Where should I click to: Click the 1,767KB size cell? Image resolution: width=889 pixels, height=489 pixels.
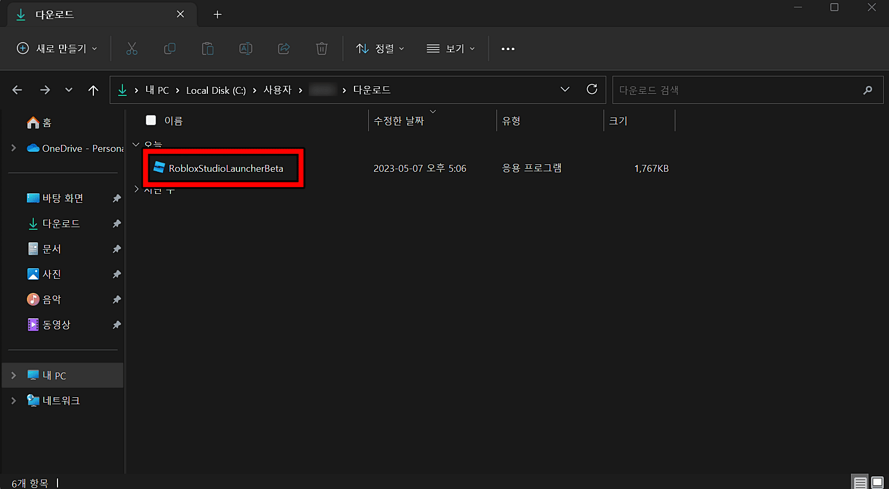coord(652,168)
